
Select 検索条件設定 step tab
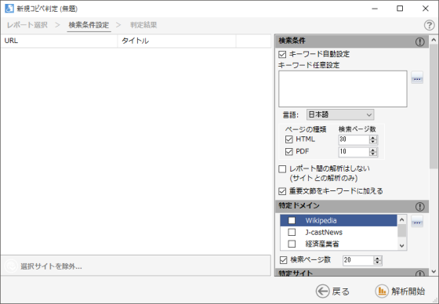(89, 25)
